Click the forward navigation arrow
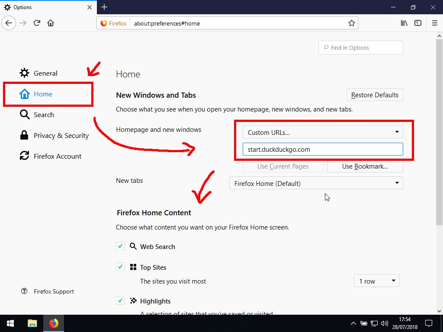Screen dimensions: 443x332 23,23
